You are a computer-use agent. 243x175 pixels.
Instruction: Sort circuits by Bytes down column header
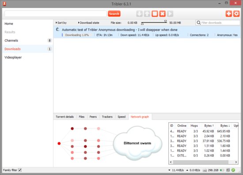(x=225, y=126)
